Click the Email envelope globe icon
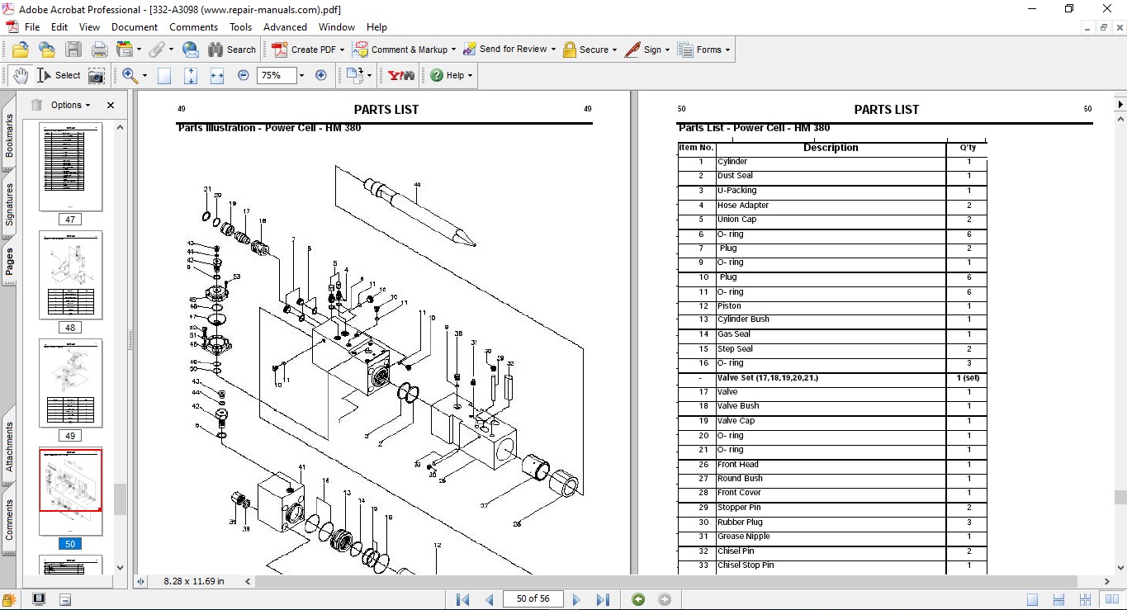1127x610 pixels. click(190, 50)
